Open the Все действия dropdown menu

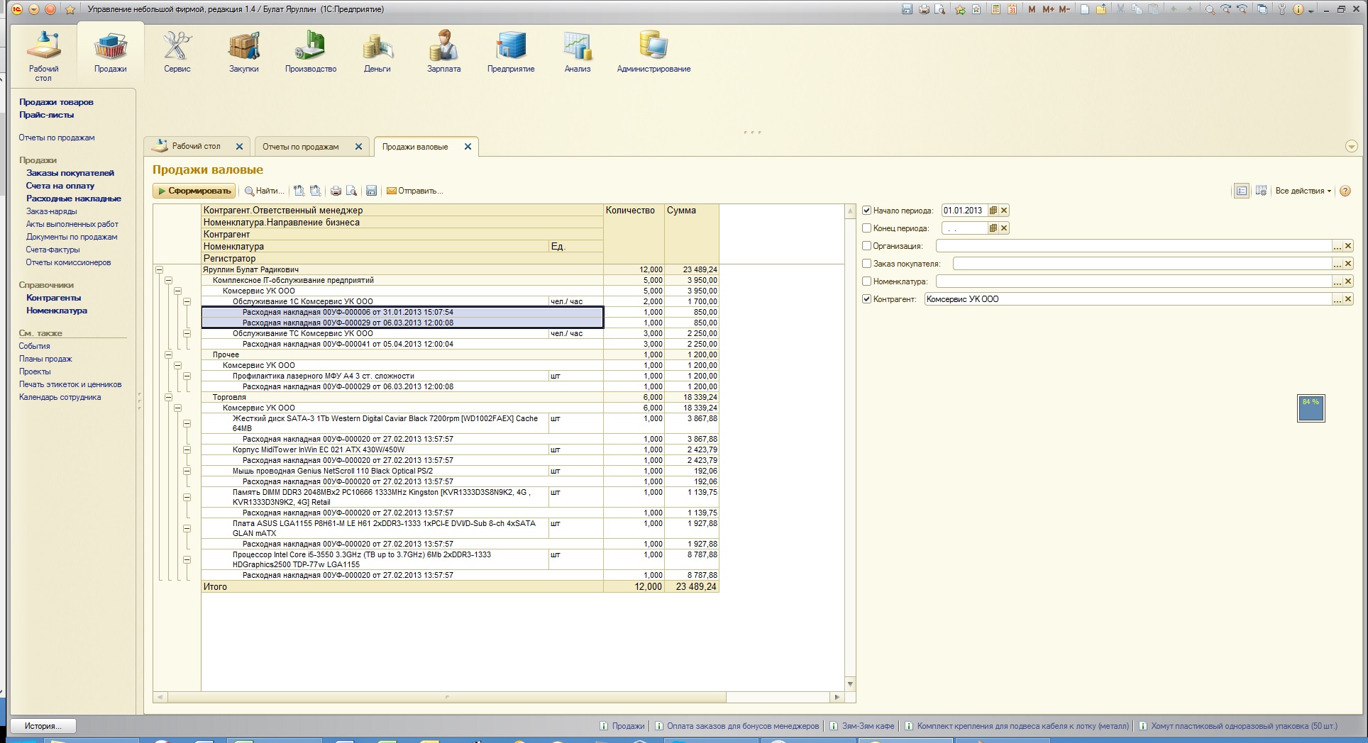[x=1303, y=191]
